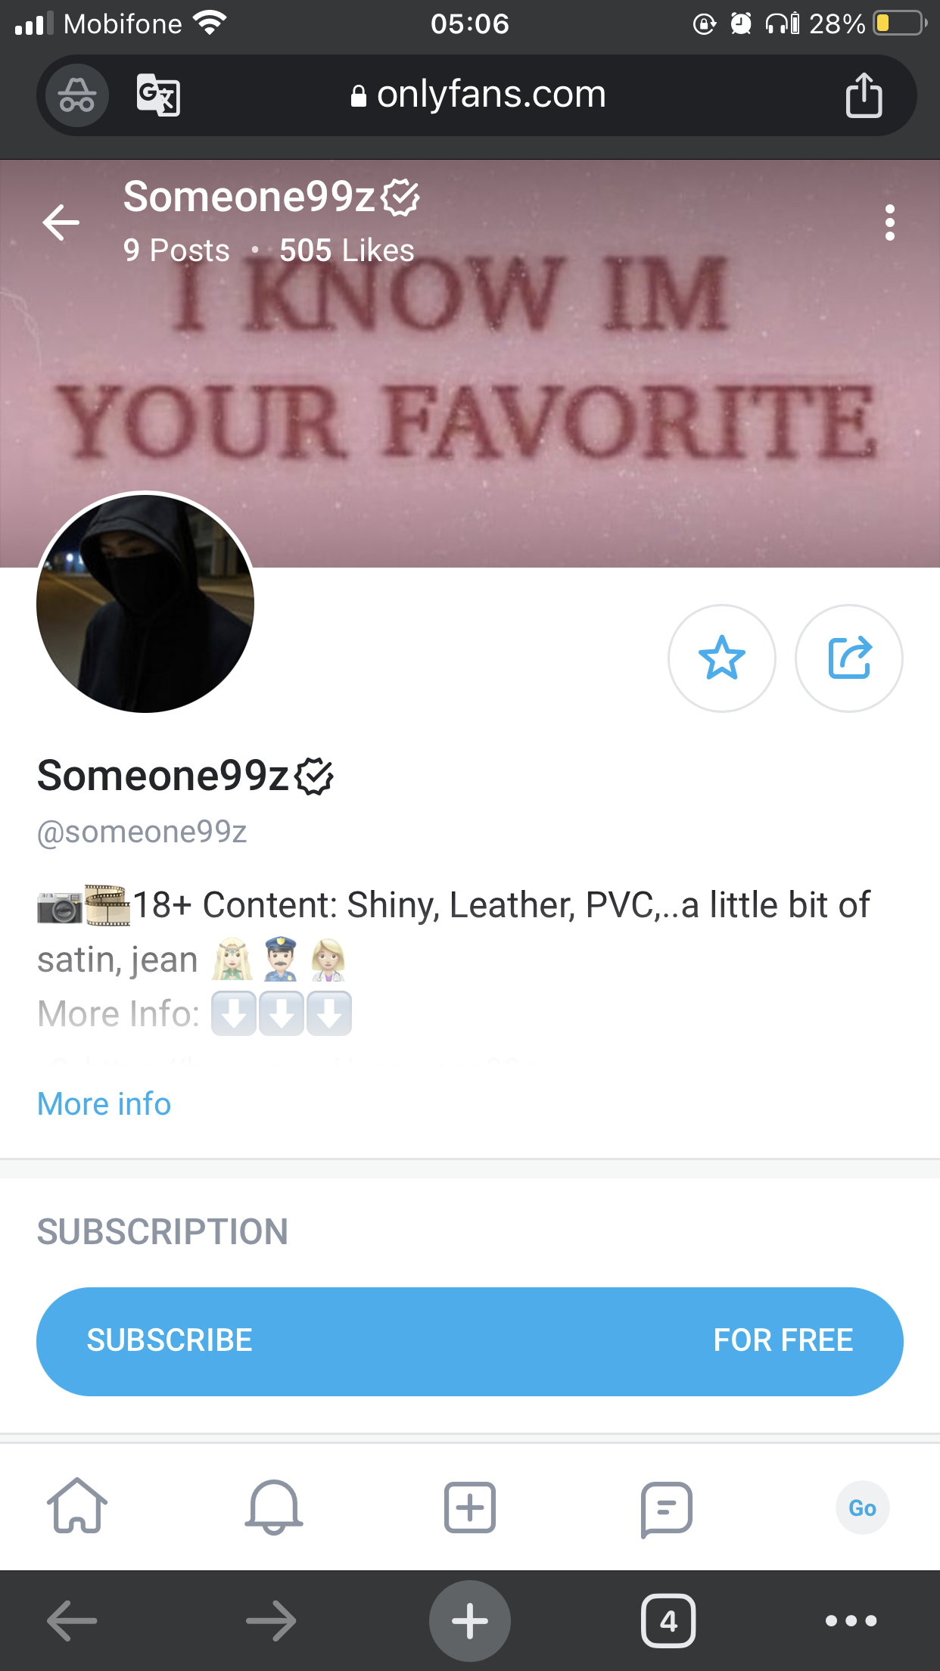
Task: Expand bio with More info link
Action: (104, 1104)
